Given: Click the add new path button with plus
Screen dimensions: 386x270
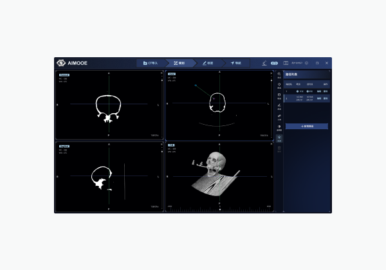Looking at the screenshot, I should click(x=307, y=126).
